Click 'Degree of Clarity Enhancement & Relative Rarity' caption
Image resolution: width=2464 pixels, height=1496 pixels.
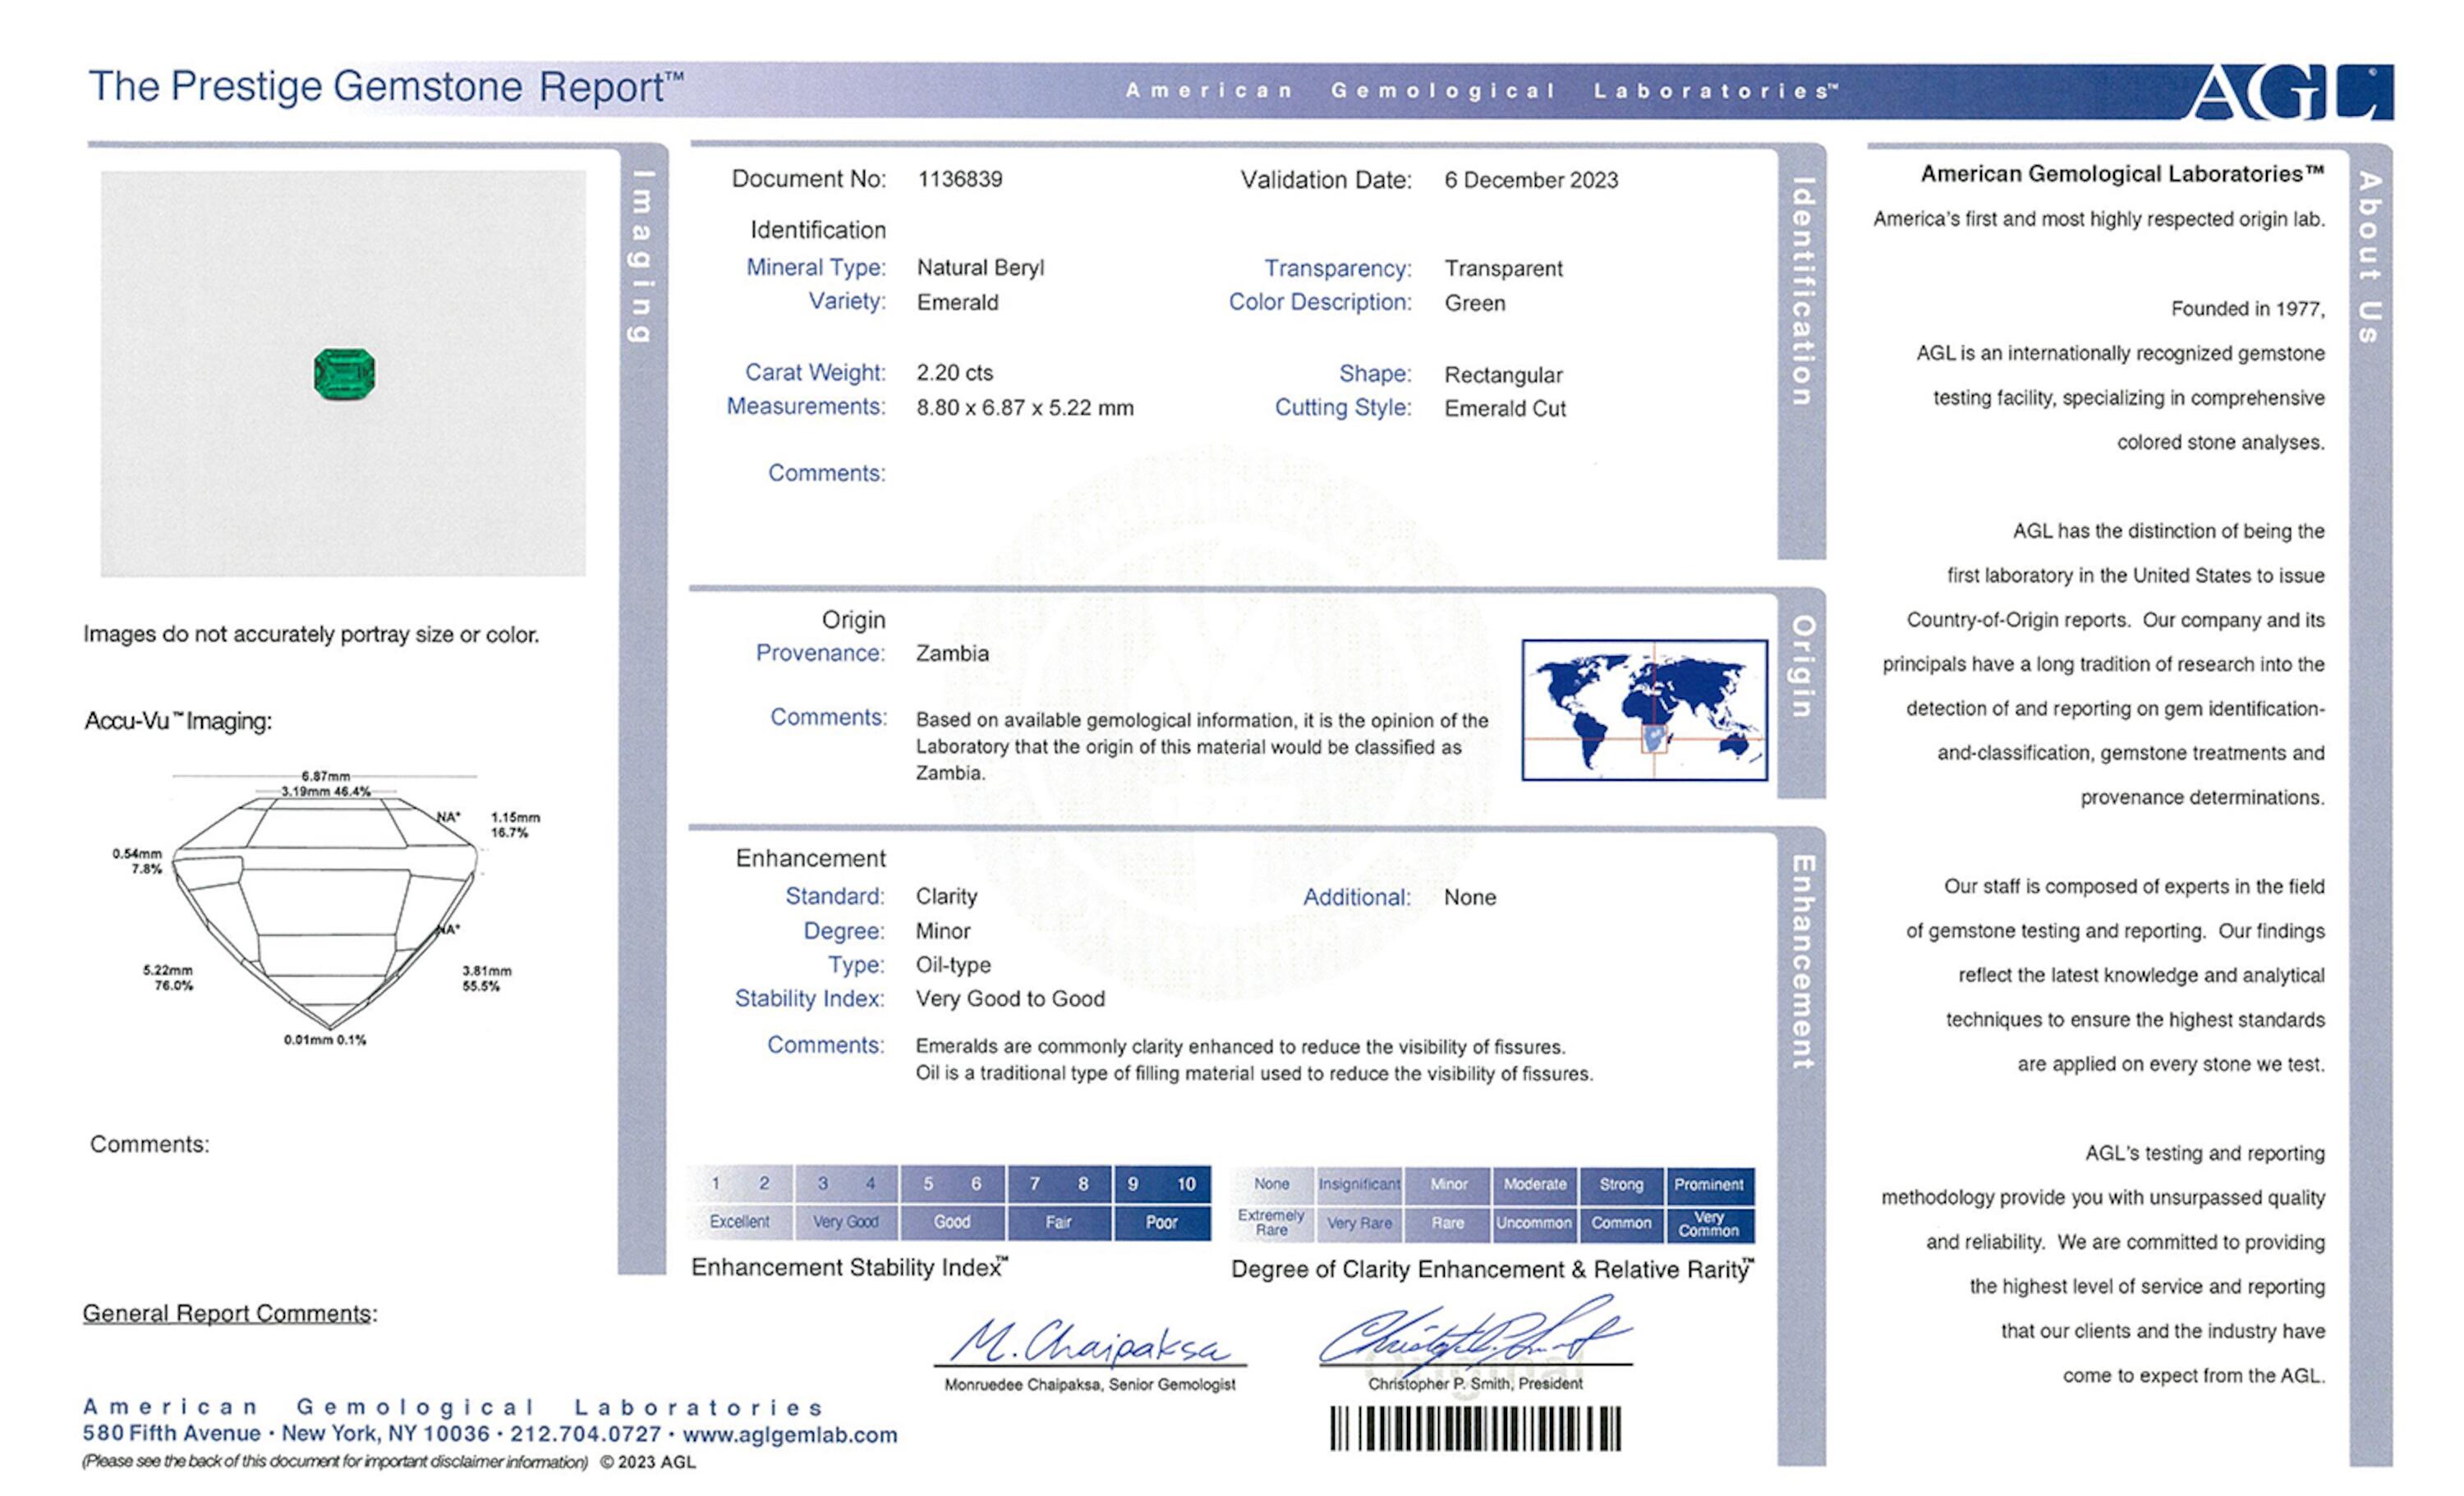point(1493,1270)
